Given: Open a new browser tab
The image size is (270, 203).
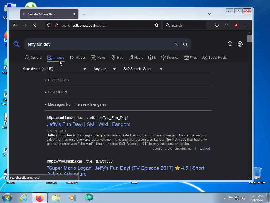Looking at the screenshot, I should point(84,14).
